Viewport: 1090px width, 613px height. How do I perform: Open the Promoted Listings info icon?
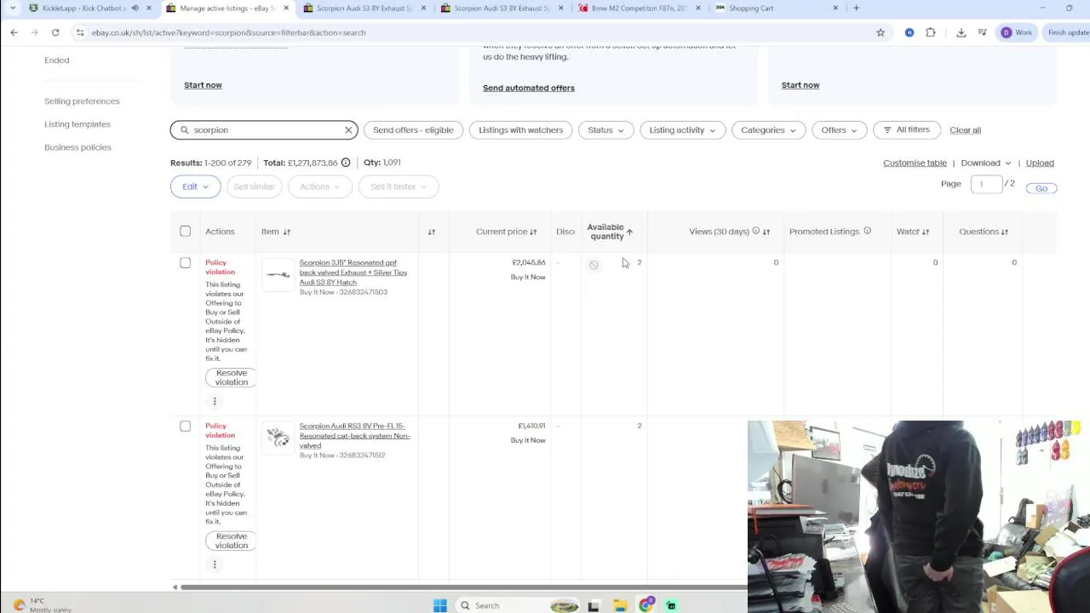[x=867, y=232]
